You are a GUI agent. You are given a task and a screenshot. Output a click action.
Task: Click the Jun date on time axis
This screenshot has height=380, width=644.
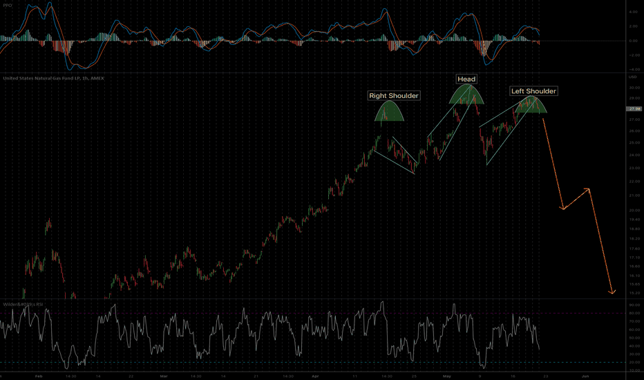pos(585,376)
